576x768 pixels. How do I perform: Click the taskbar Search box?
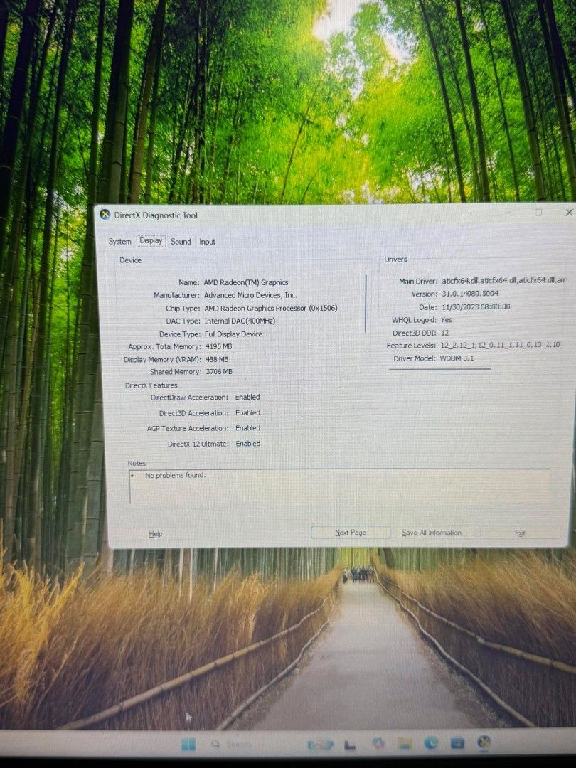coord(231,744)
